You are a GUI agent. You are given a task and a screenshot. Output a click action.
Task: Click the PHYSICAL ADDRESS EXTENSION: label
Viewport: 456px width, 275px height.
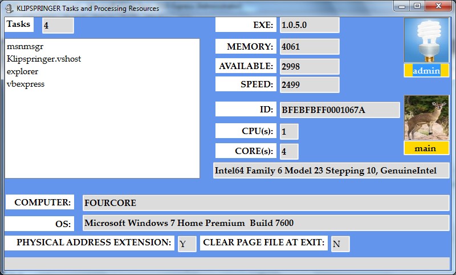(89, 242)
